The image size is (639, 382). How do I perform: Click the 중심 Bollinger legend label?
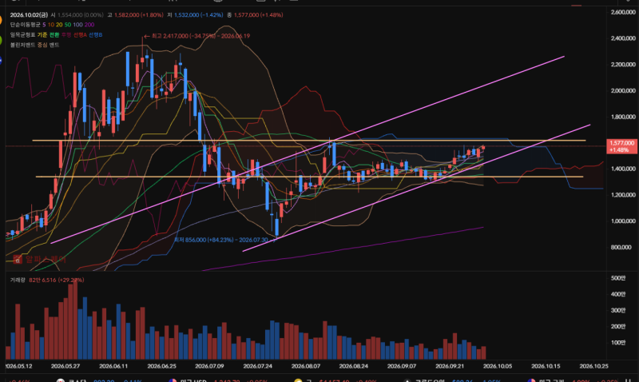[42, 46]
